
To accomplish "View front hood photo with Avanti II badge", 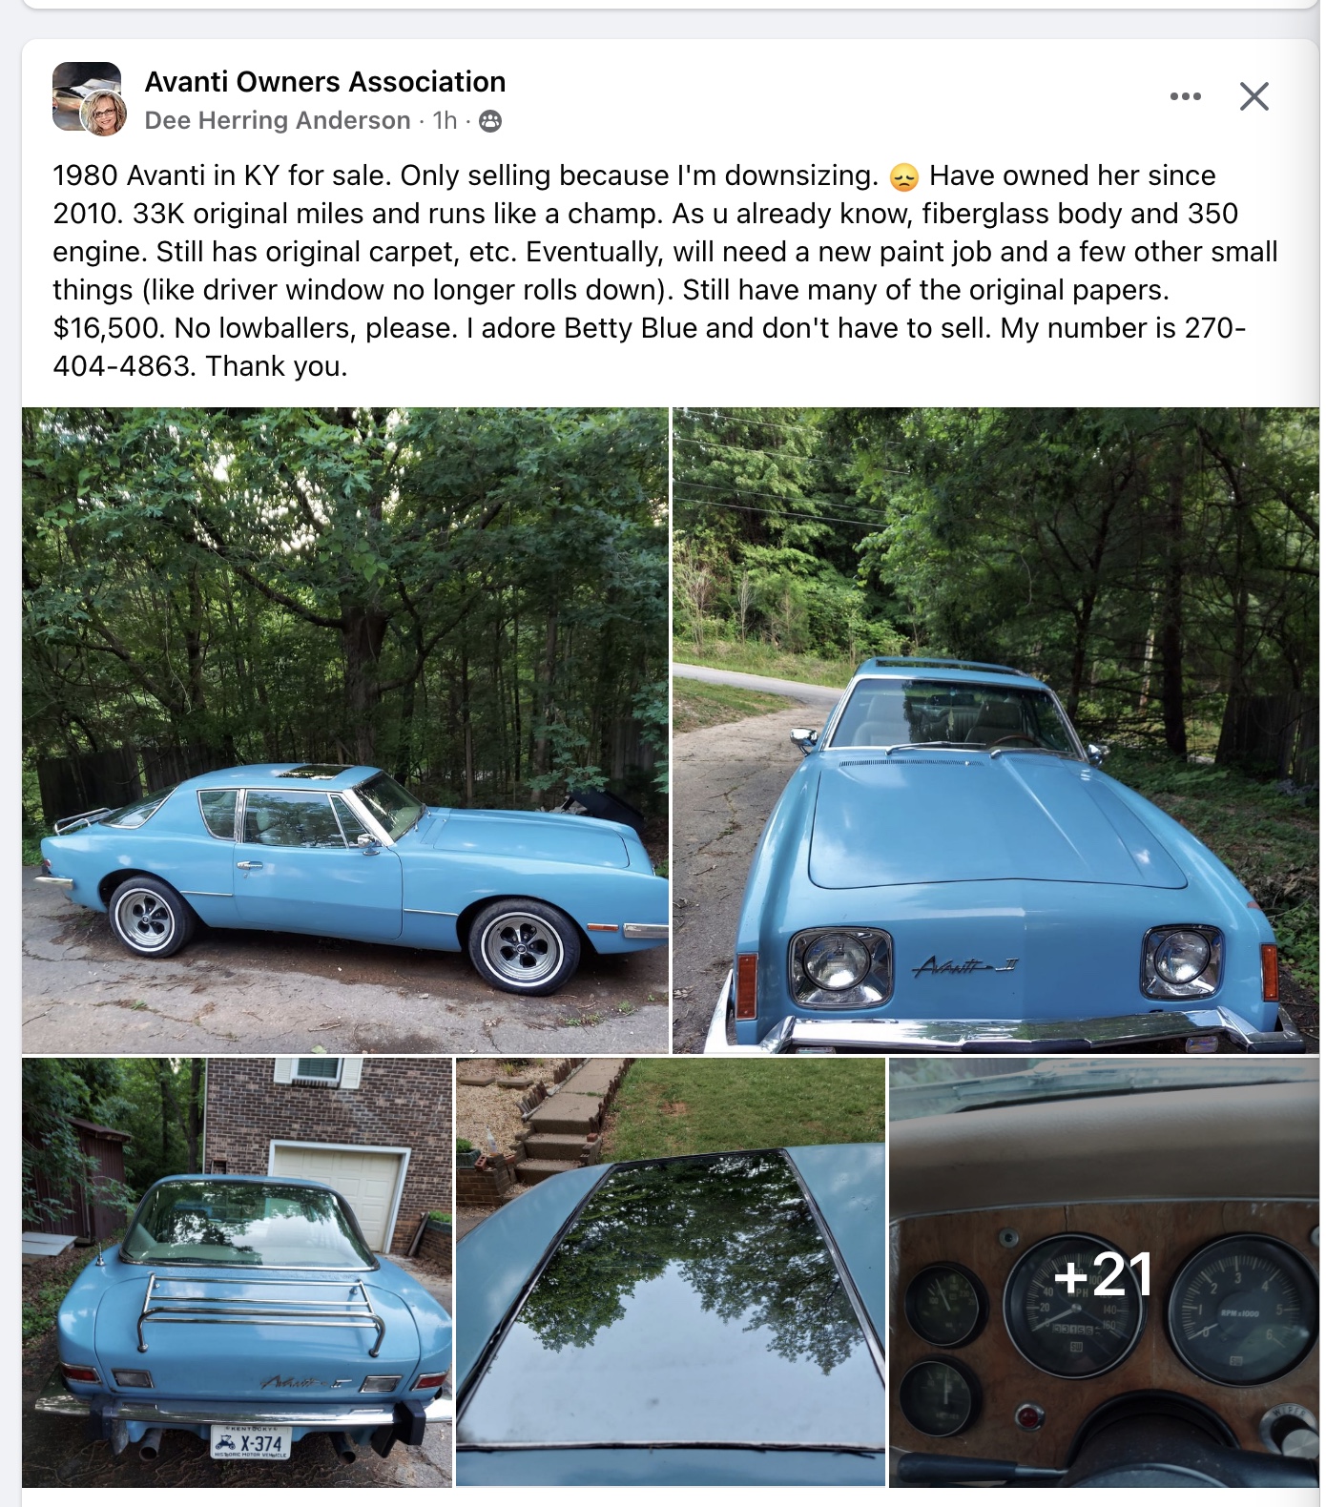I will click(x=996, y=731).
